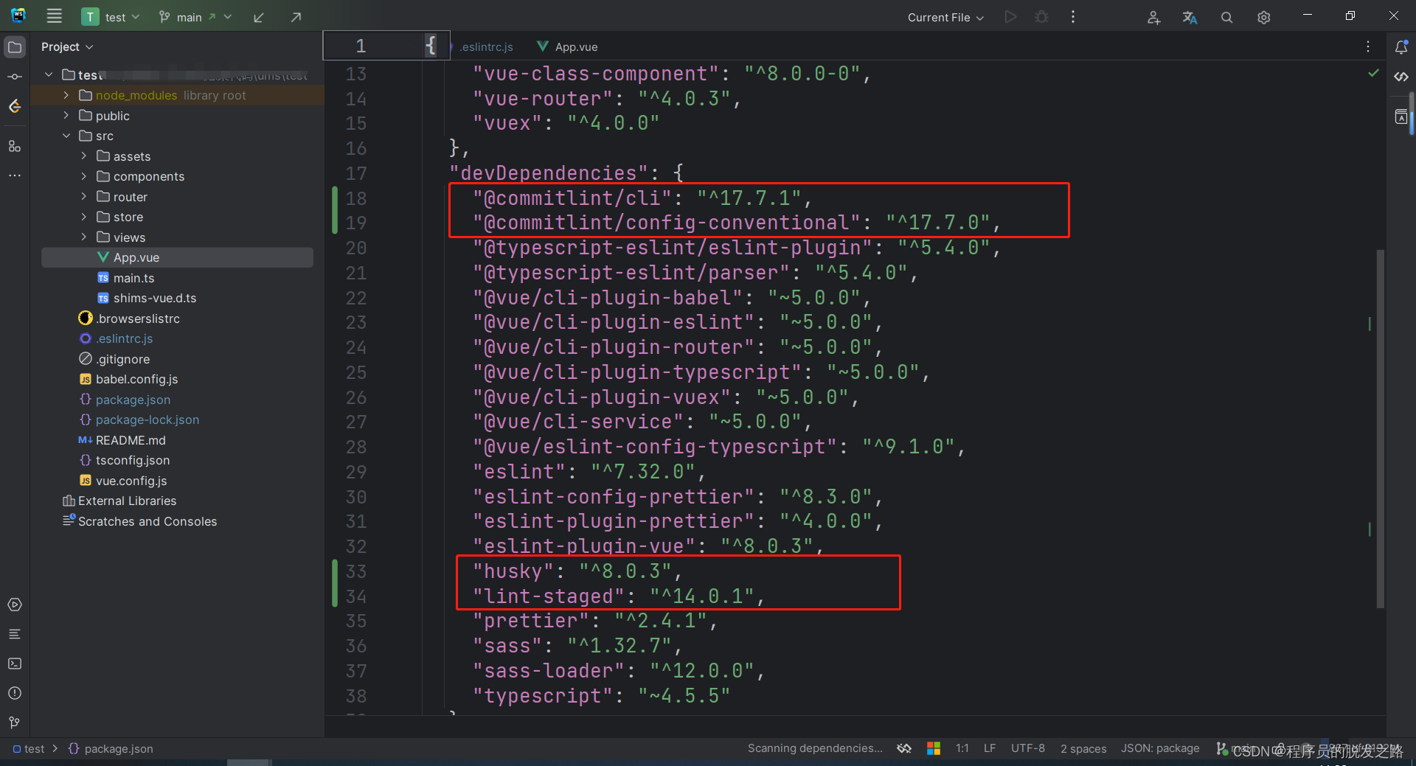Select package.json in project tree
Viewport: 1416px width, 766px height.
coord(133,400)
